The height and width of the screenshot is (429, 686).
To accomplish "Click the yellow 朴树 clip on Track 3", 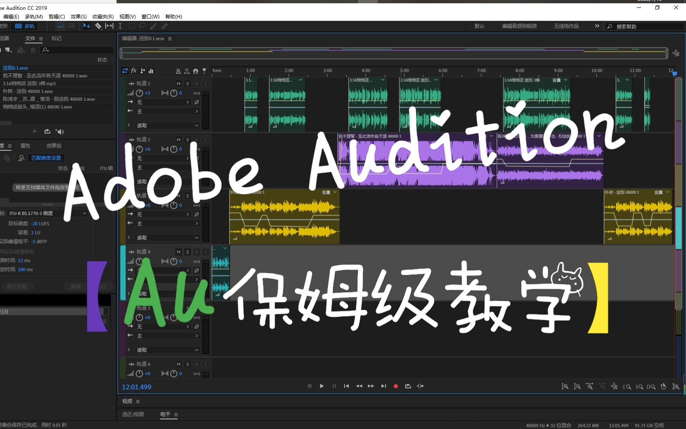I will coord(284,217).
